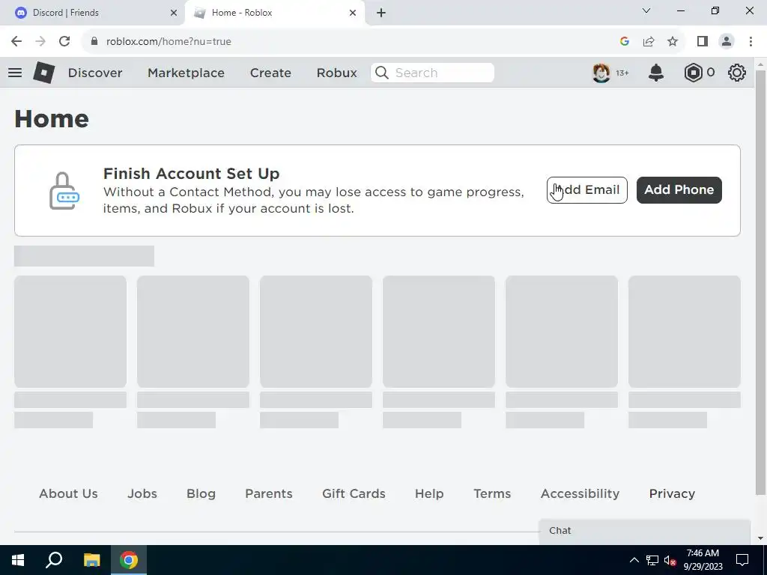Open the Chrome three-dot menu
The image size is (767, 575).
point(751,42)
